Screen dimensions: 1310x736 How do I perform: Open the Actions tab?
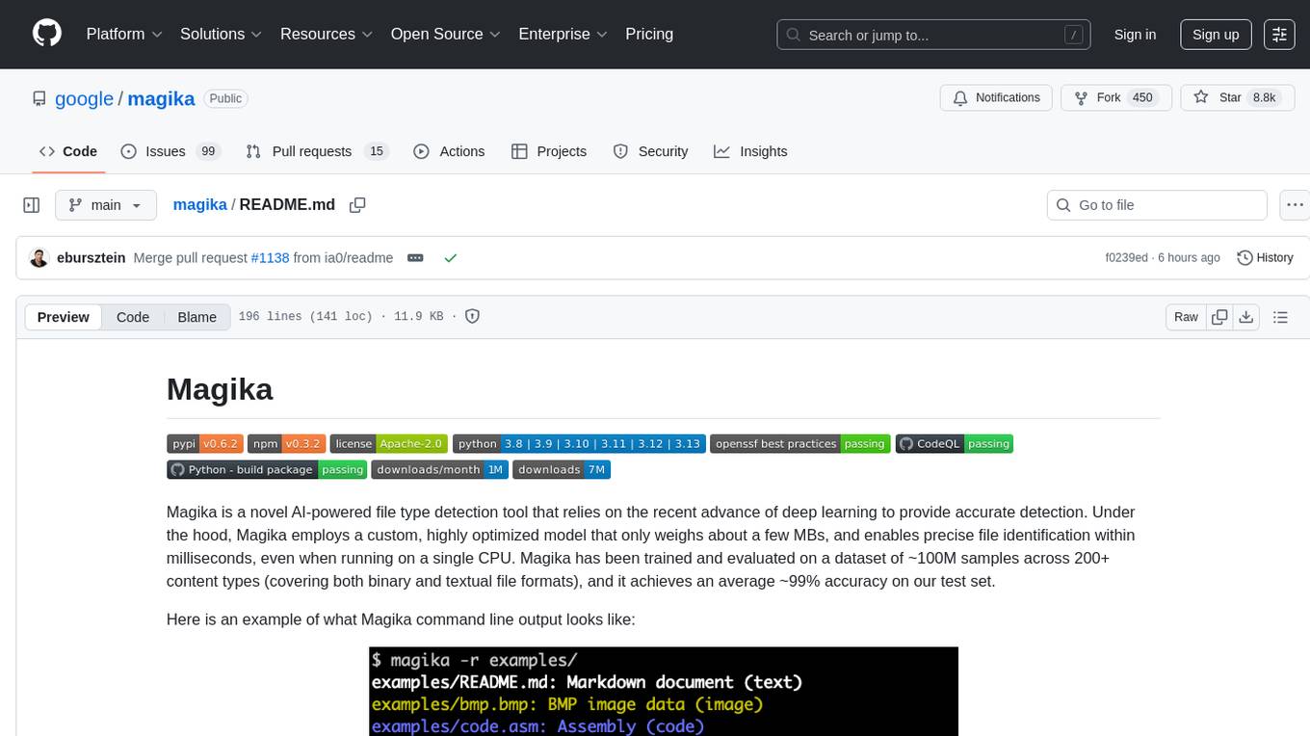coord(449,151)
